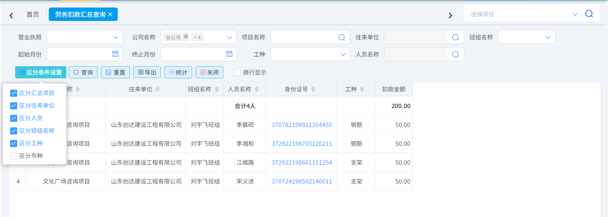Sort by 身份证号 column arrows
608x217 pixels.
[x=313, y=89]
